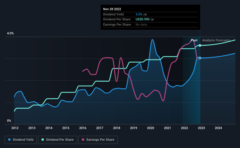Click the Past label on the chart
The height and width of the screenshot is (148, 240).
pos(194,40)
